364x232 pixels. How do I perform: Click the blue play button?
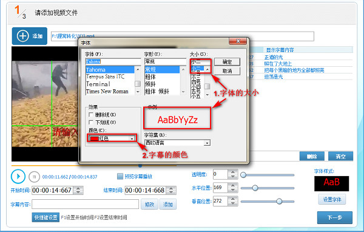click(18, 177)
